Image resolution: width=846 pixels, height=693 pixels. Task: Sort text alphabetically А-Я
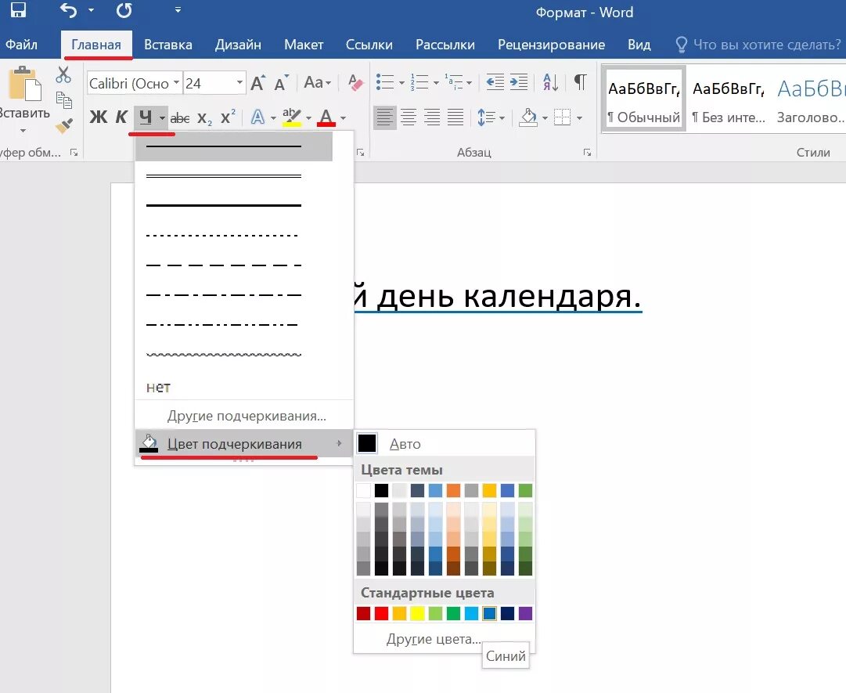(550, 82)
